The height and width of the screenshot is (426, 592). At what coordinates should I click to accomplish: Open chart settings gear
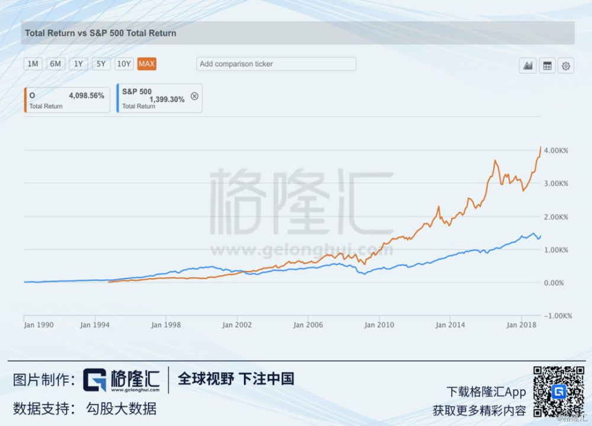point(566,66)
